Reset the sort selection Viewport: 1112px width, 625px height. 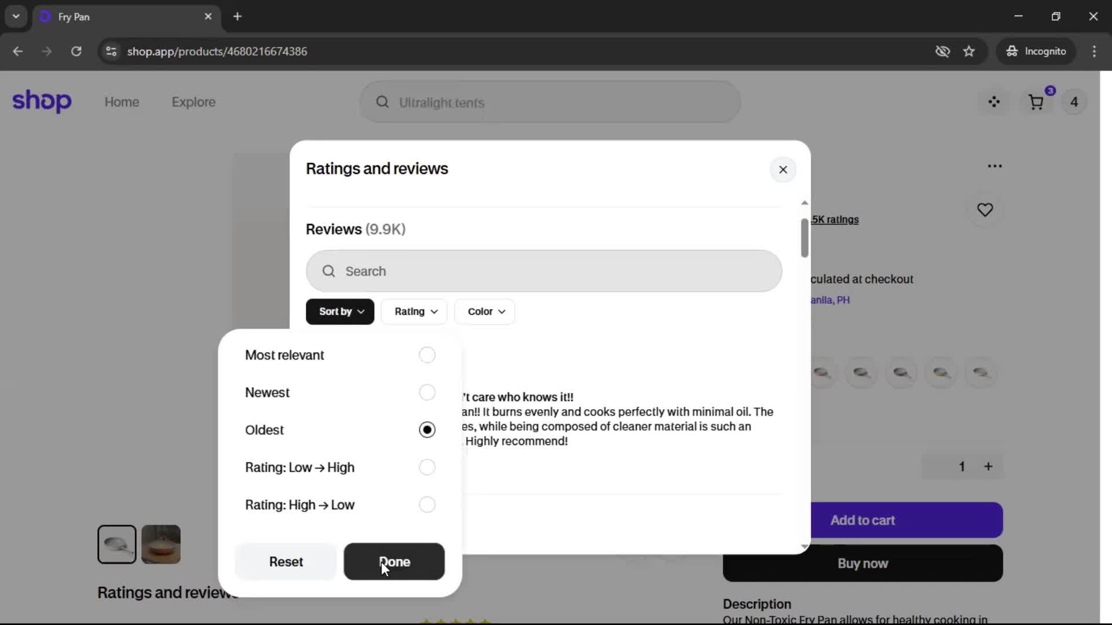(286, 561)
